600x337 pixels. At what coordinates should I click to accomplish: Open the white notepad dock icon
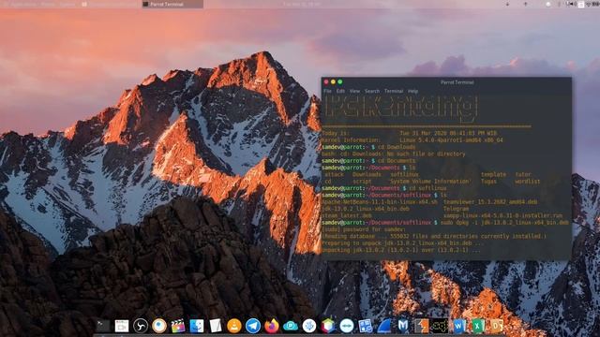216,326
